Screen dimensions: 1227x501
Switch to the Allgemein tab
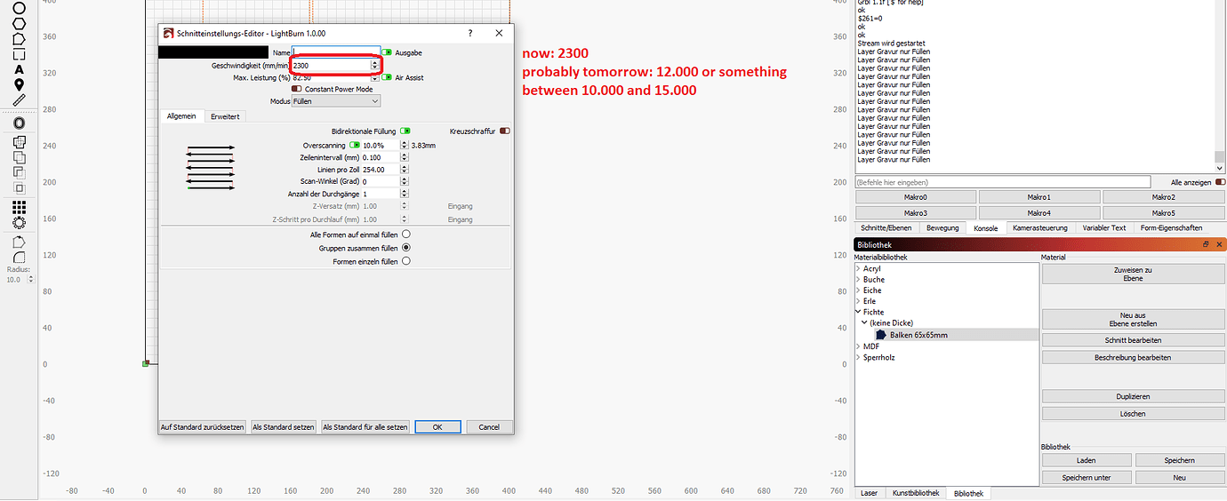(x=181, y=116)
